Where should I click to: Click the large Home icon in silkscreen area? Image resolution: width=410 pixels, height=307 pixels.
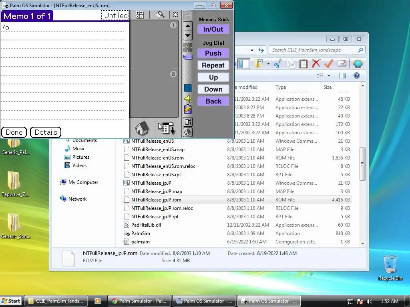point(142,128)
